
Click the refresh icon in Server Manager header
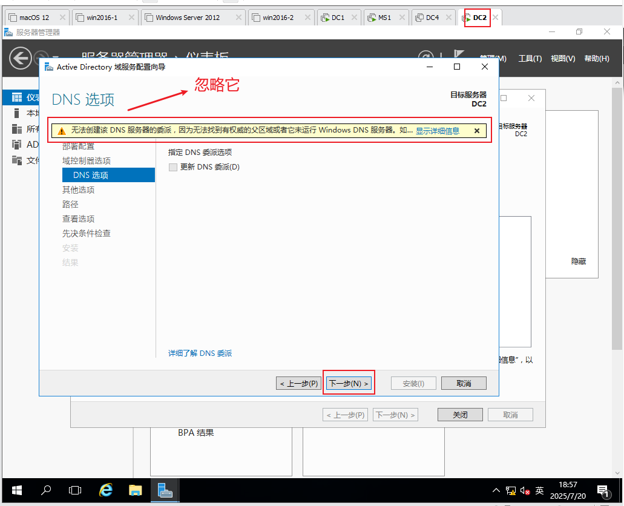click(x=426, y=56)
